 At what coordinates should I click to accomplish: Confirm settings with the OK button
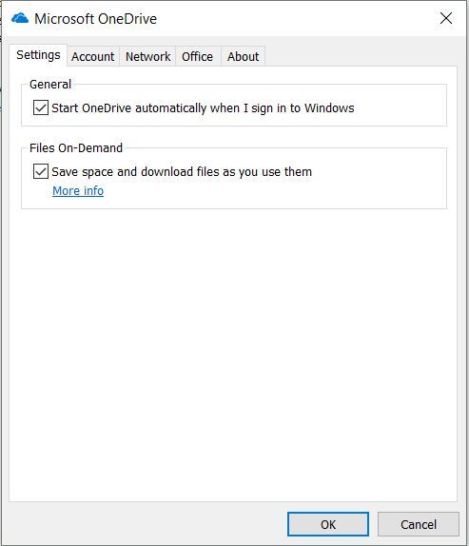click(328, 524)
